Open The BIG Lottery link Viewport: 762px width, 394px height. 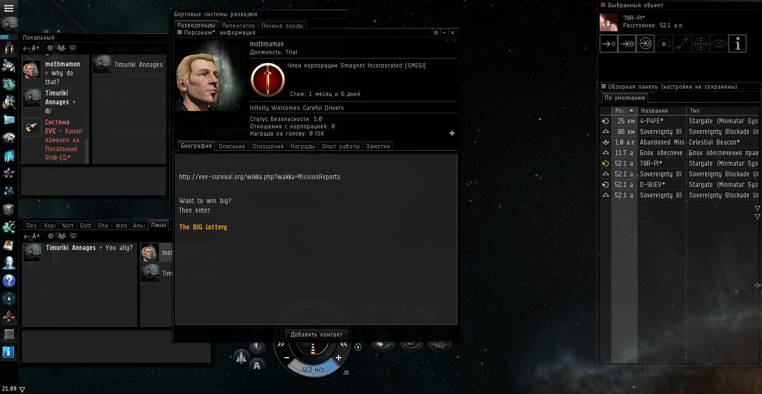[x=203, y=227]
